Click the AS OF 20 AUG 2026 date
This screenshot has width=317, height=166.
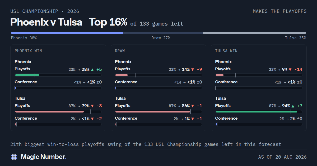[282, 157]
